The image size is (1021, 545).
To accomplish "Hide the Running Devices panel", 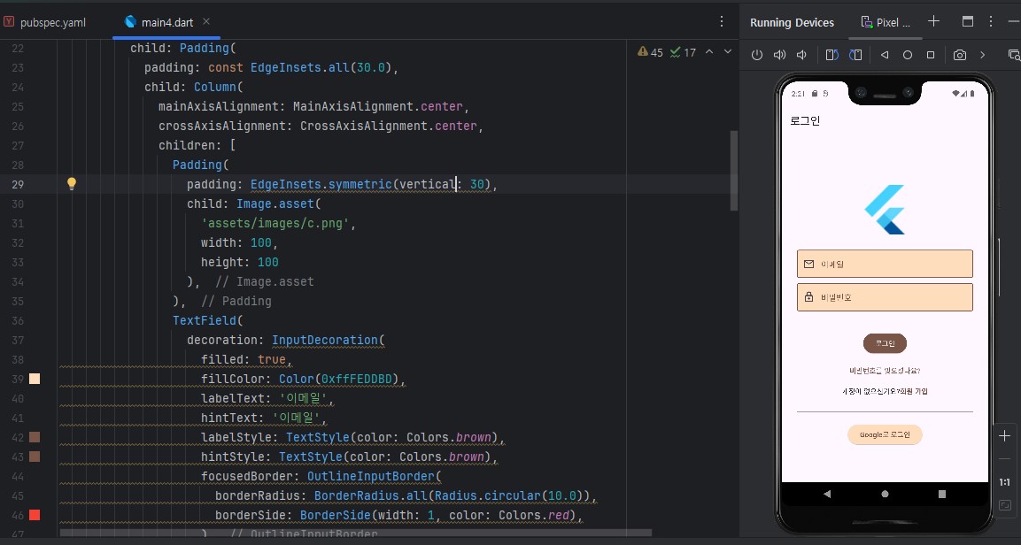I will coord(1013,21).
